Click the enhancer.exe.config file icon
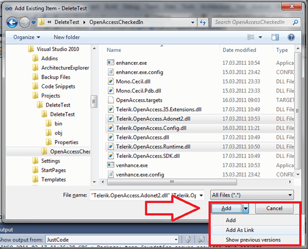Viewport: 308px width, 249px height. click(x=111, y=72)
